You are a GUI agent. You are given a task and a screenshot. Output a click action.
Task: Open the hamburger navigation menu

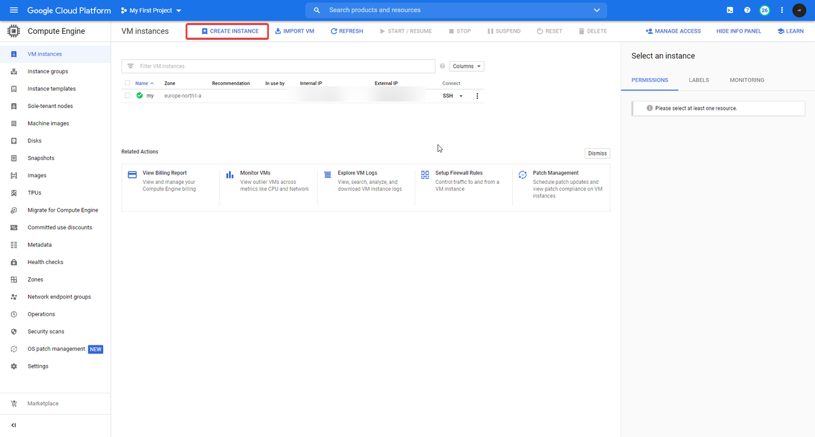coord(14,10)
